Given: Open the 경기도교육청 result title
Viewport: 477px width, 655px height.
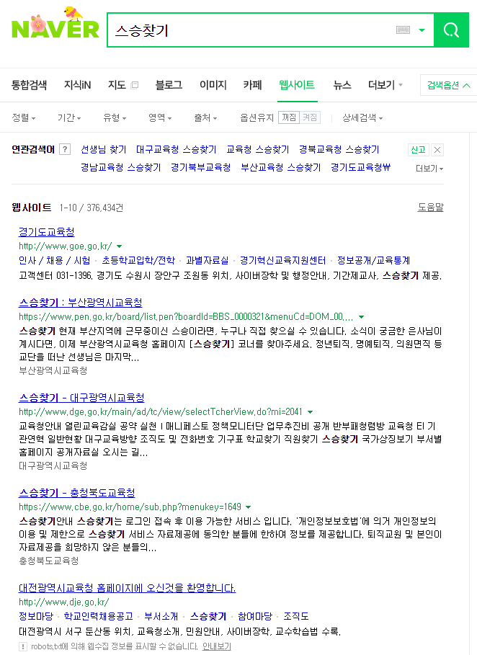Looking at the screenshot, I should point(47,232).
